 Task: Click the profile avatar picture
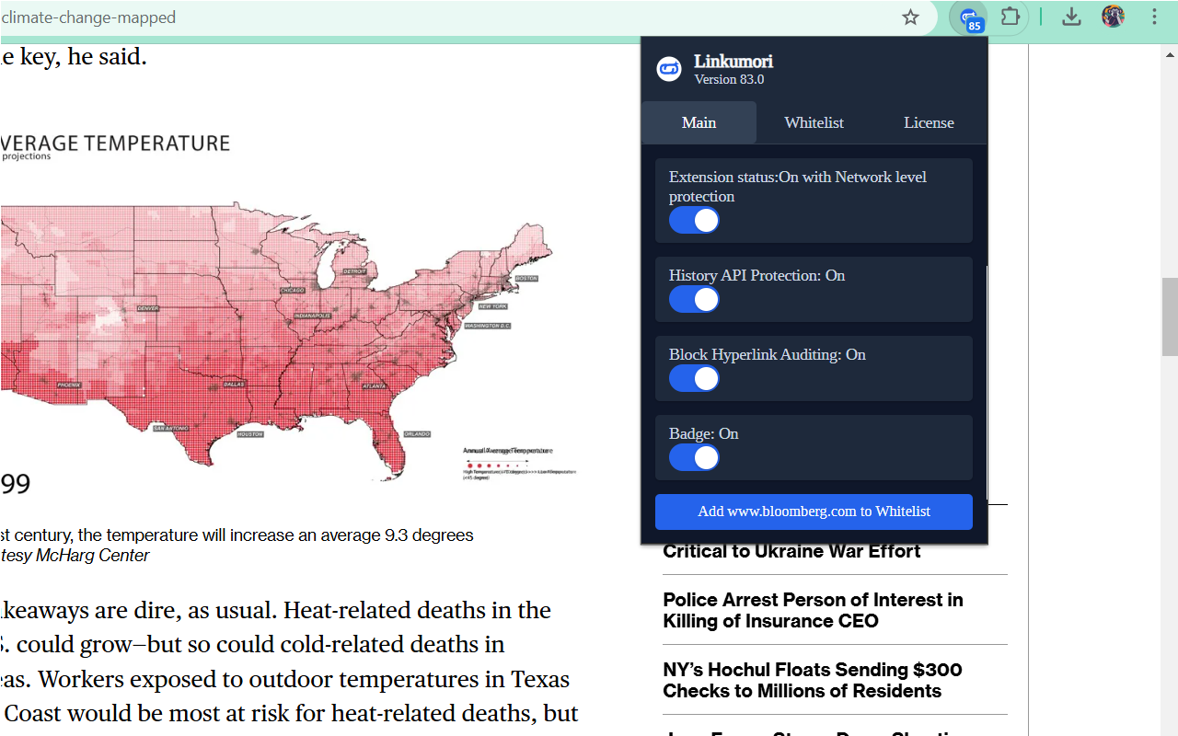[x=1113, y=17]
